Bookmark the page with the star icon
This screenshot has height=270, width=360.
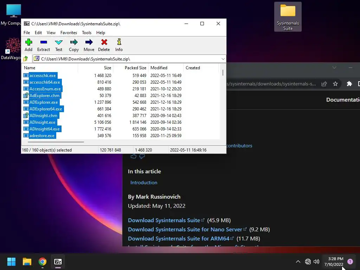pyautogui.click(x=335, y=84)
